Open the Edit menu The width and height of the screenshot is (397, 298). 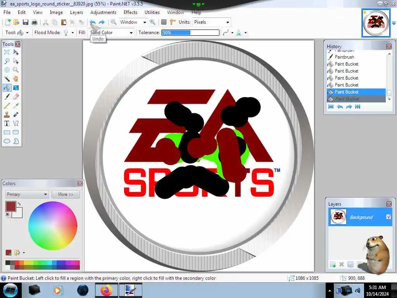(x=22, y=12)
